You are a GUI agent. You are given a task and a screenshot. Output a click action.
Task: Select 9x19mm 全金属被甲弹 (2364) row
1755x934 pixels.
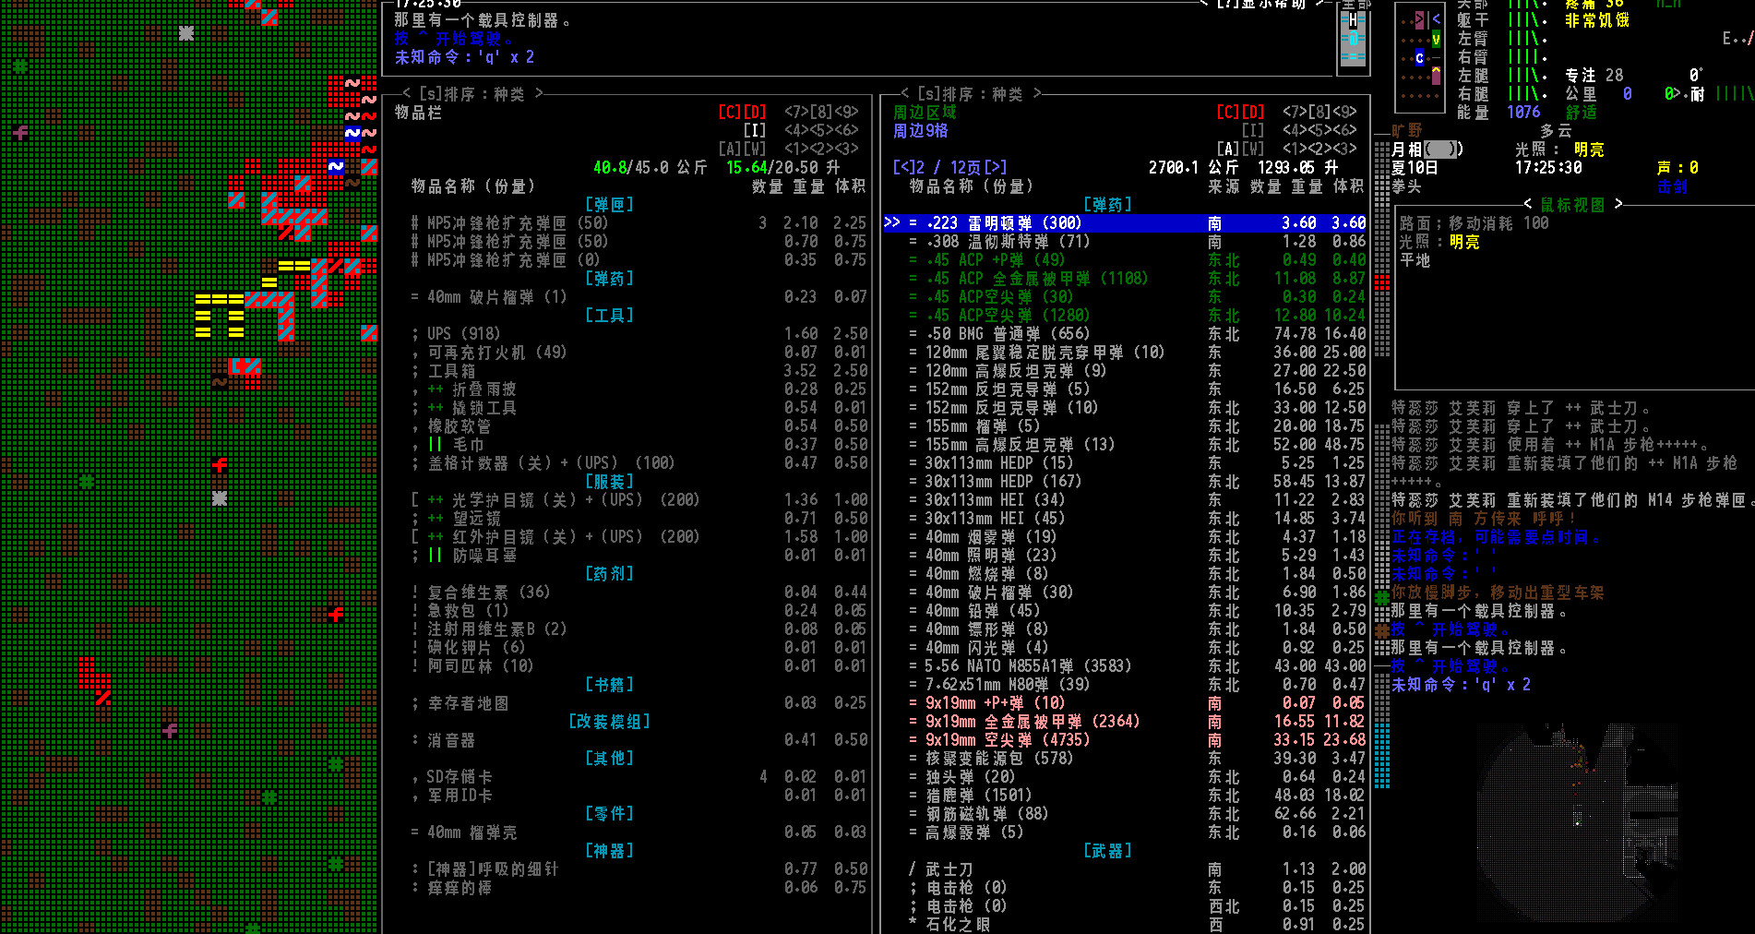[x=1124, y=722]
